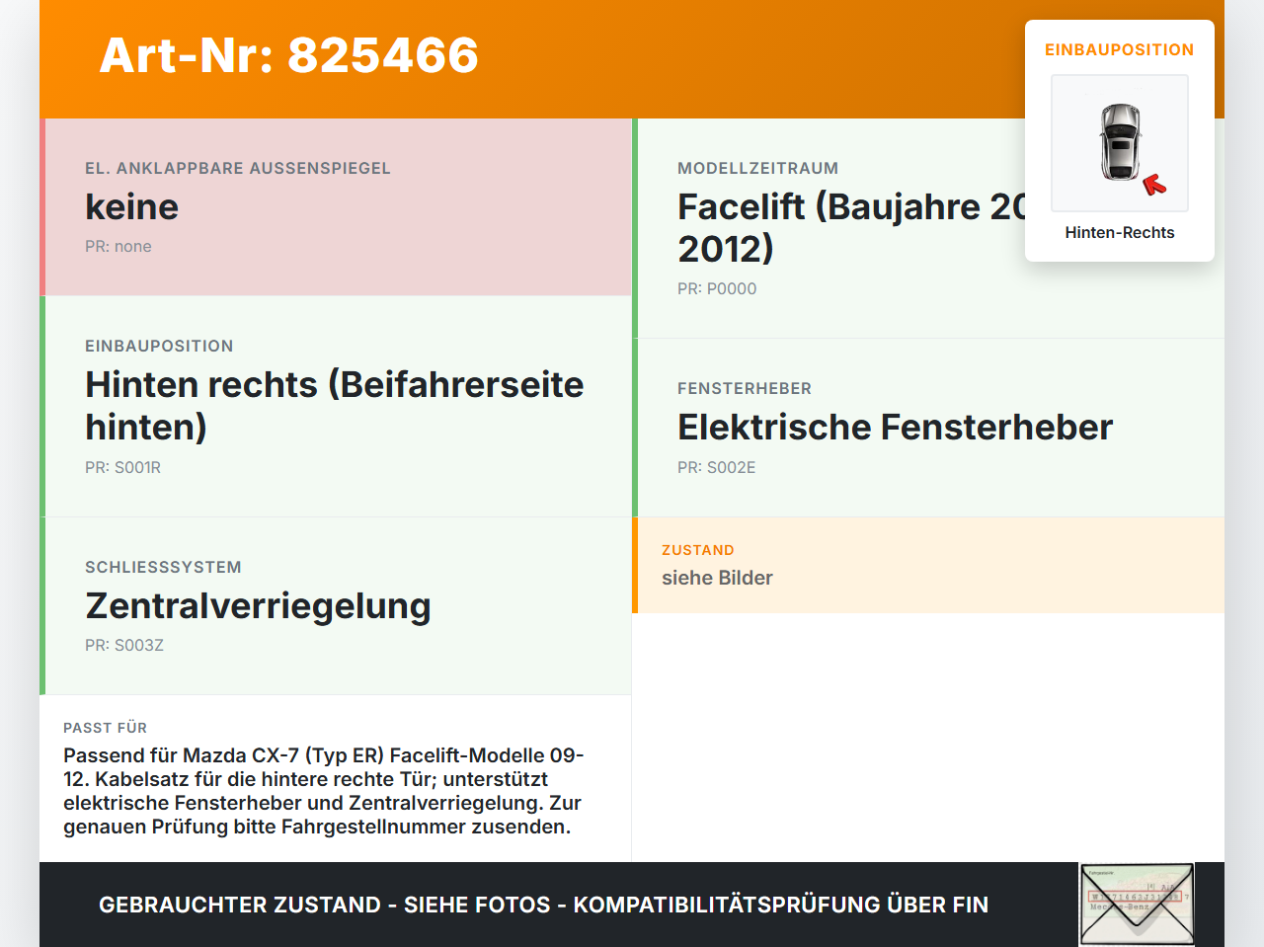Click the PR: S001R code
The height and width of the screenshot is (947, 1264).
122,468
